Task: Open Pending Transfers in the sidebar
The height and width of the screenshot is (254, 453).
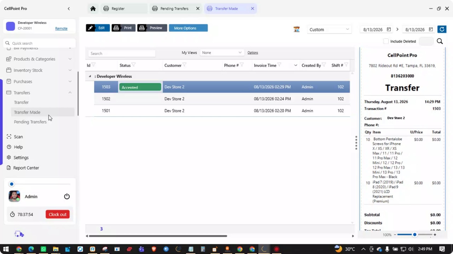Action: (30, 122)
